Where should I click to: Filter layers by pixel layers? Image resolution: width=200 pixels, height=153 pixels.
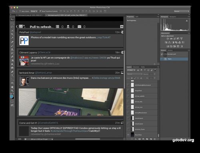(138, 70)
